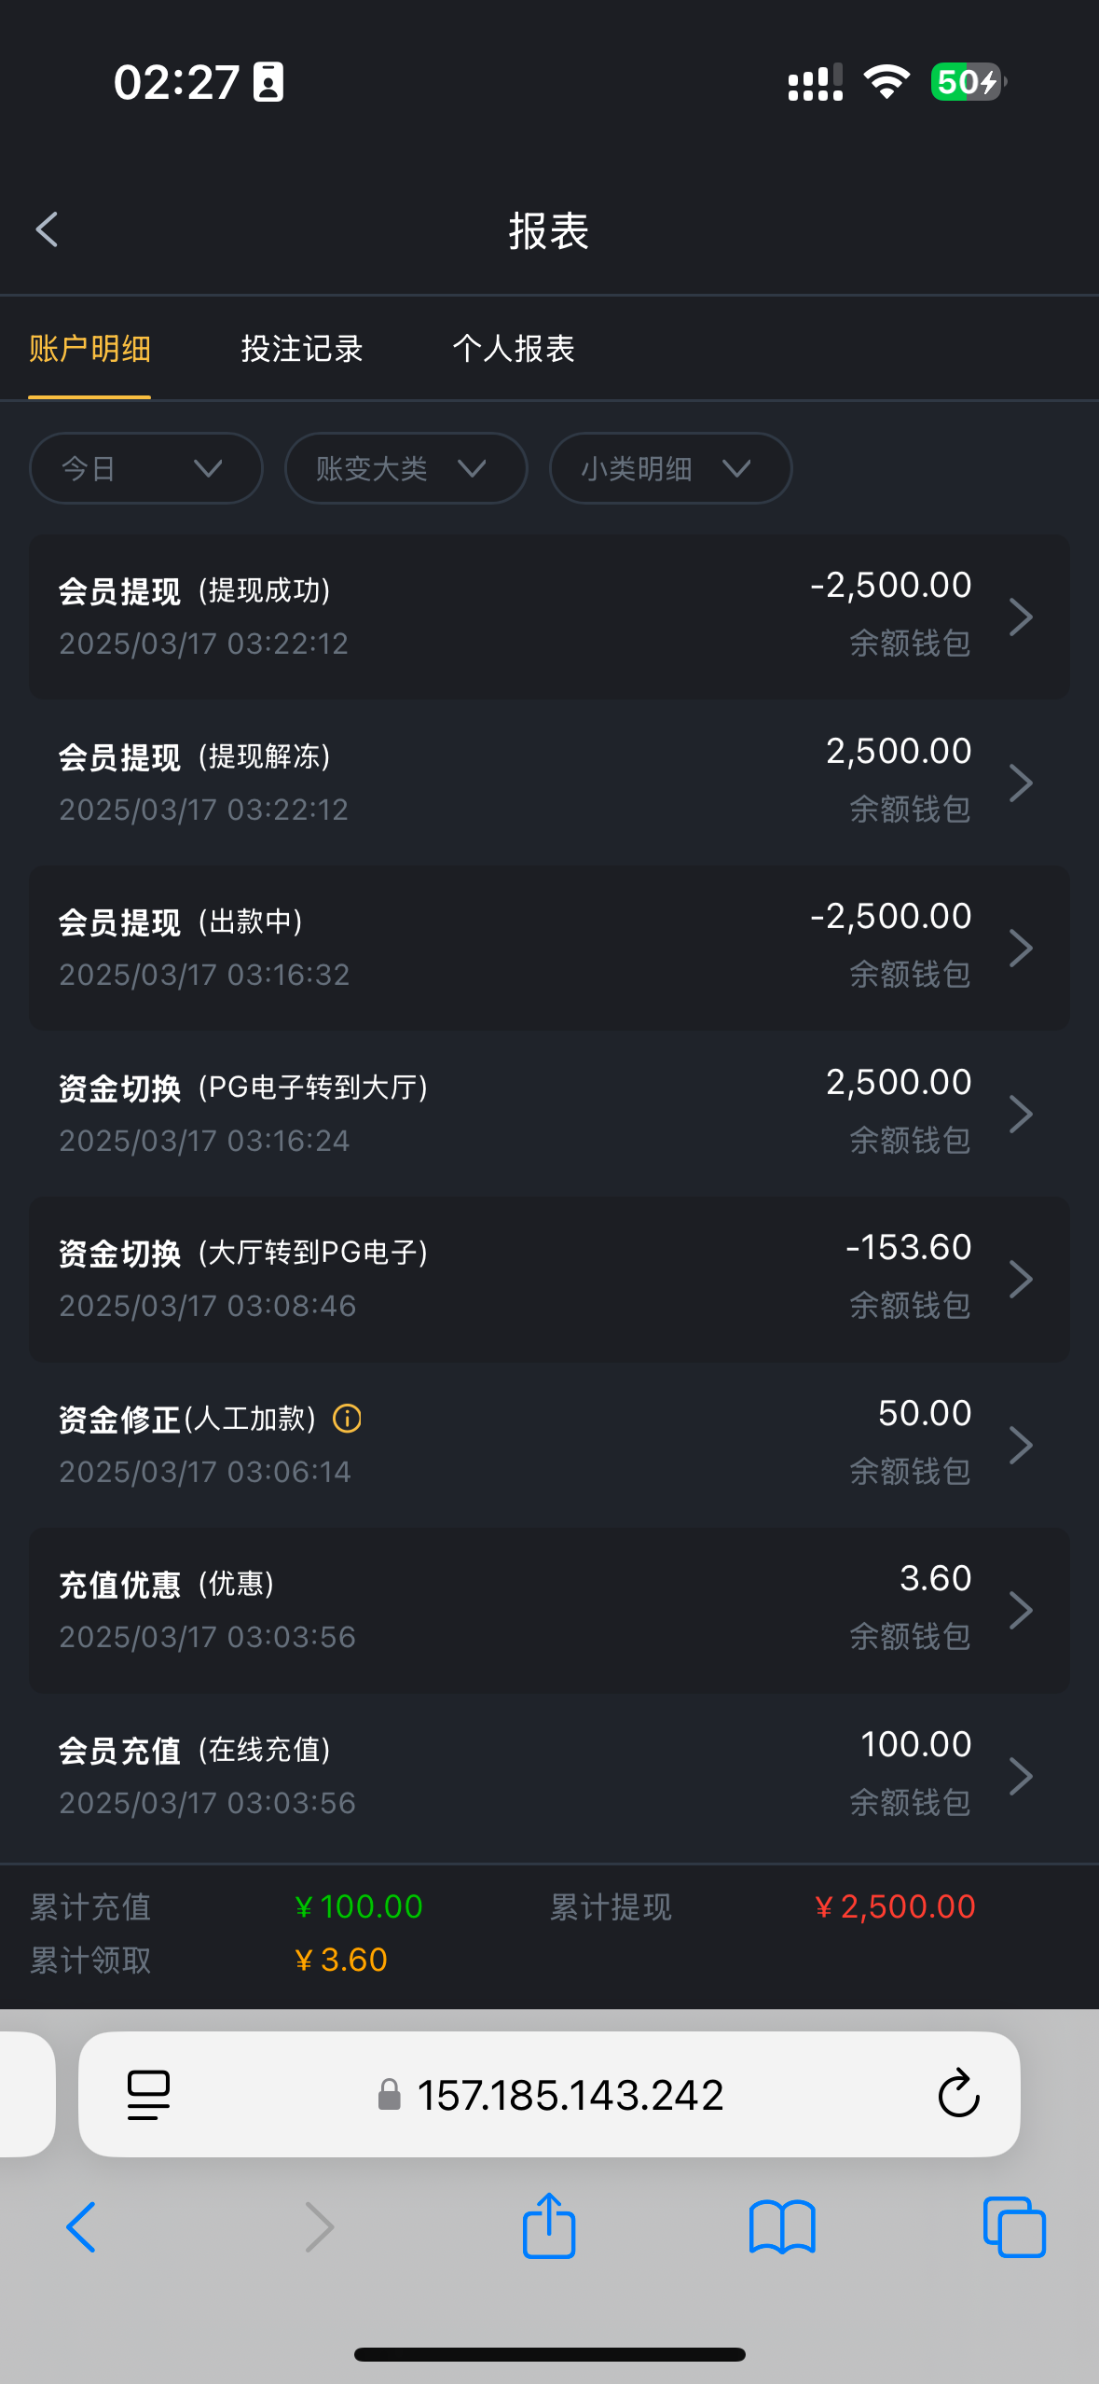Open the 今日 date filter dropdown
The width and height of the screenshot is (1099, 2384).
coord(145,468)
